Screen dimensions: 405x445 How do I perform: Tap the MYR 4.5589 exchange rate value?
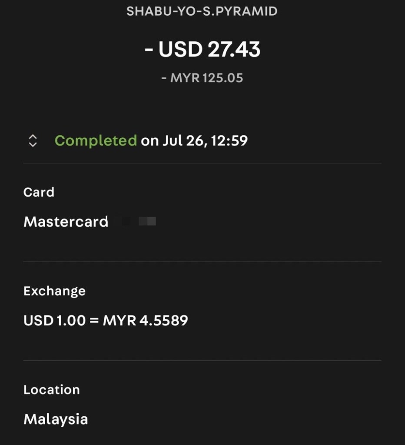pos(145,321)
